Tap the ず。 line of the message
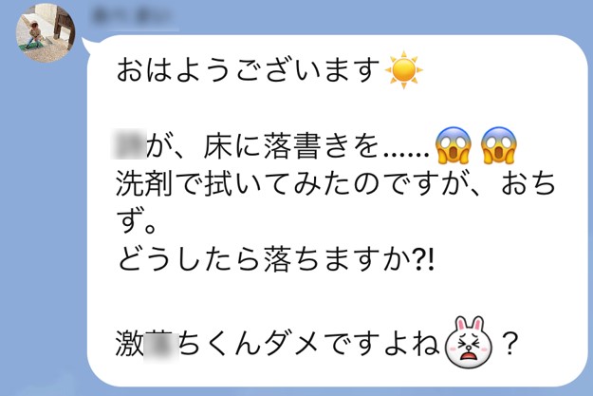Screen dimensions: 593x396 (x=136, y=222)
